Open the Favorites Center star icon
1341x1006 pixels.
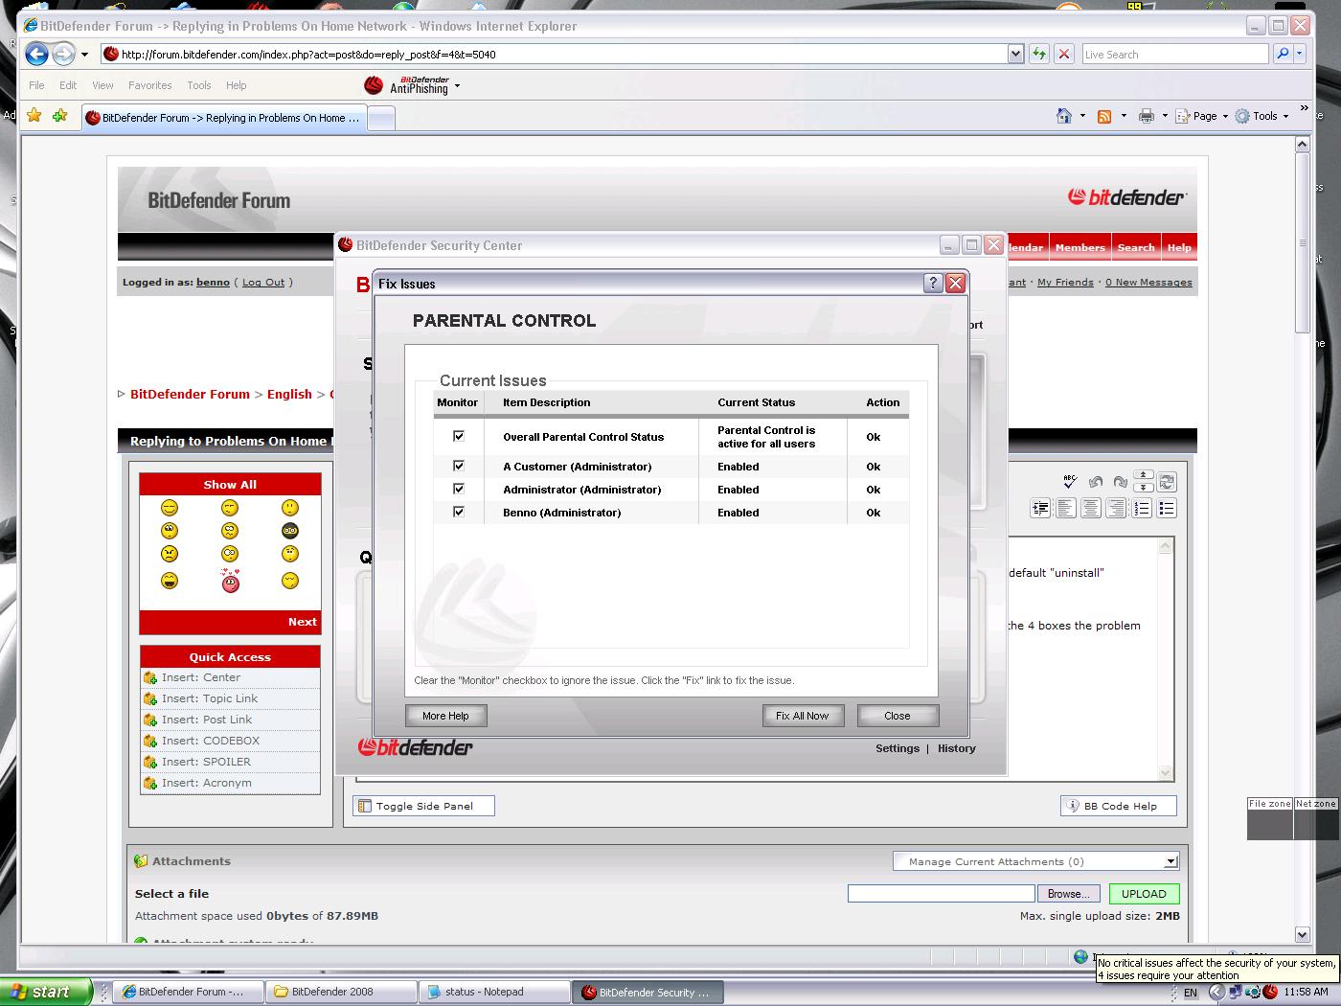[34, 116]
